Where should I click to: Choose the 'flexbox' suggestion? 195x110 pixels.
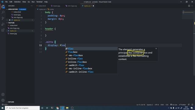[91, 52]
